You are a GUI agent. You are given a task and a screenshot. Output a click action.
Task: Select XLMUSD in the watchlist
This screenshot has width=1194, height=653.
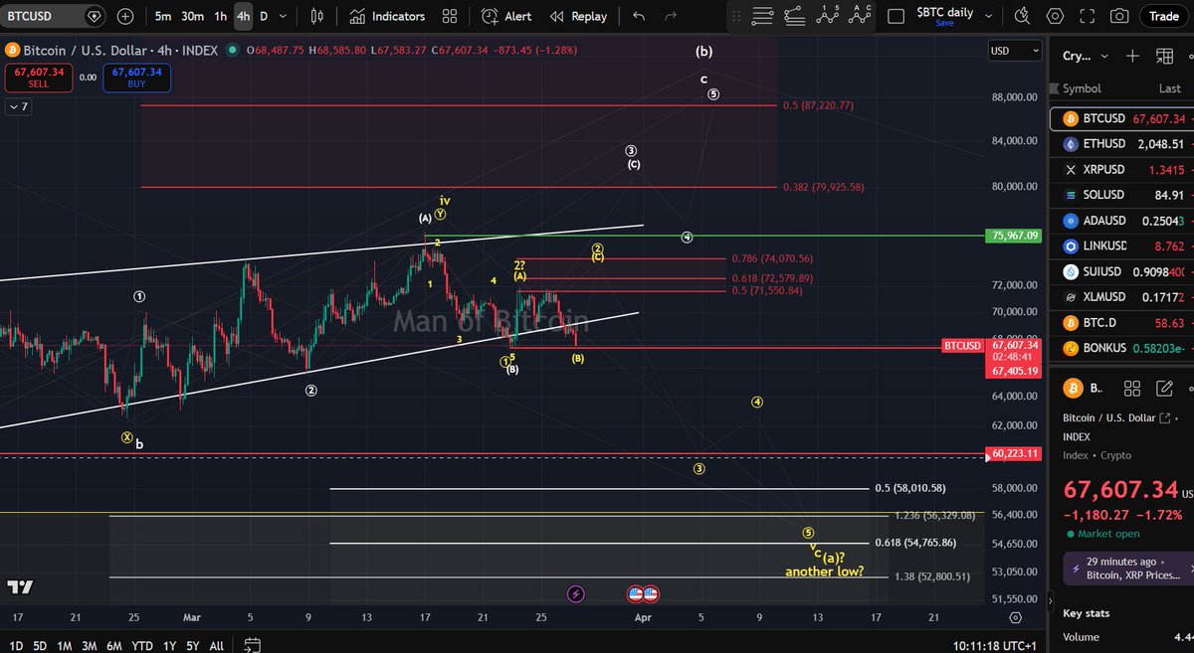1121,297
